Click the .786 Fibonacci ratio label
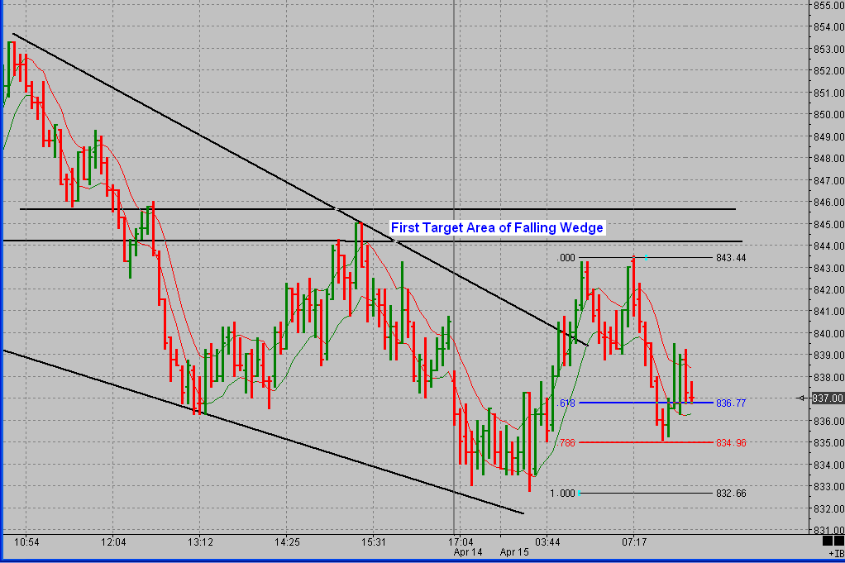This screenshot has width=845, height=563. (x=566, y=443)
